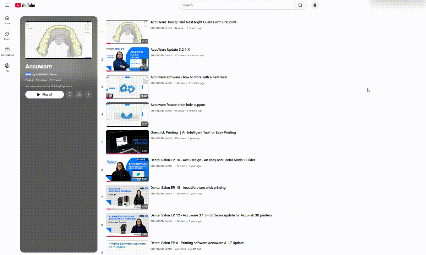This screenshot has height=255, width=426.
Task: Focus the Search input field
Action: click(x=236, y=5)
